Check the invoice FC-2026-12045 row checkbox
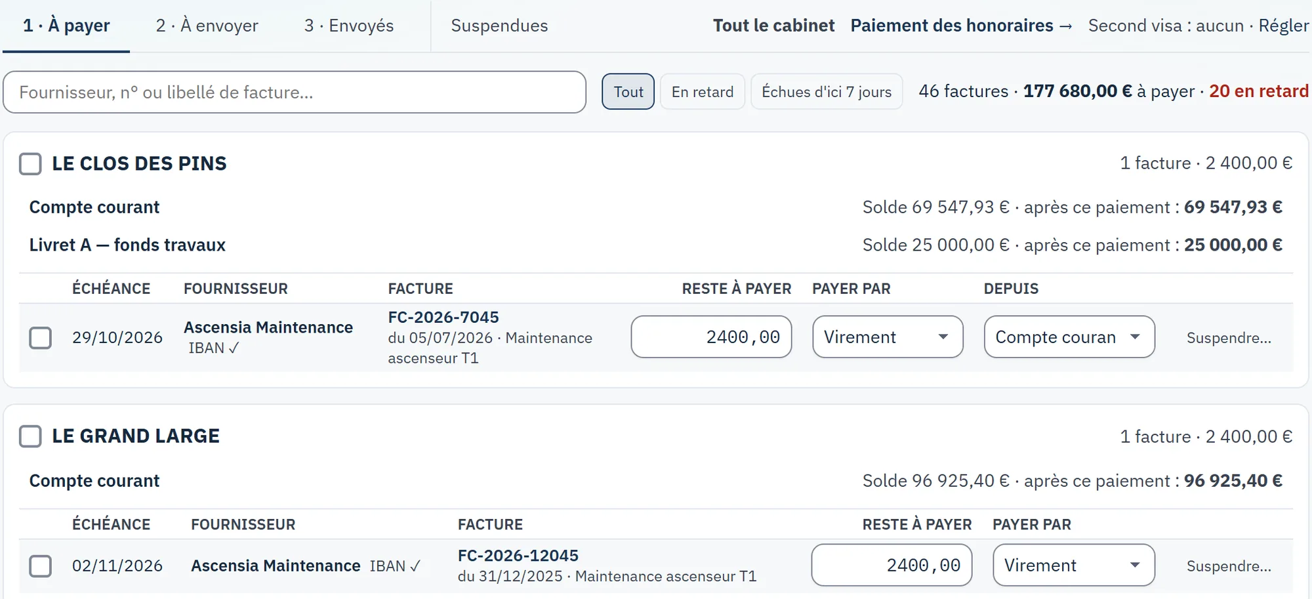The width and height of the screenshot is (1312, 599). click(41, 566)
